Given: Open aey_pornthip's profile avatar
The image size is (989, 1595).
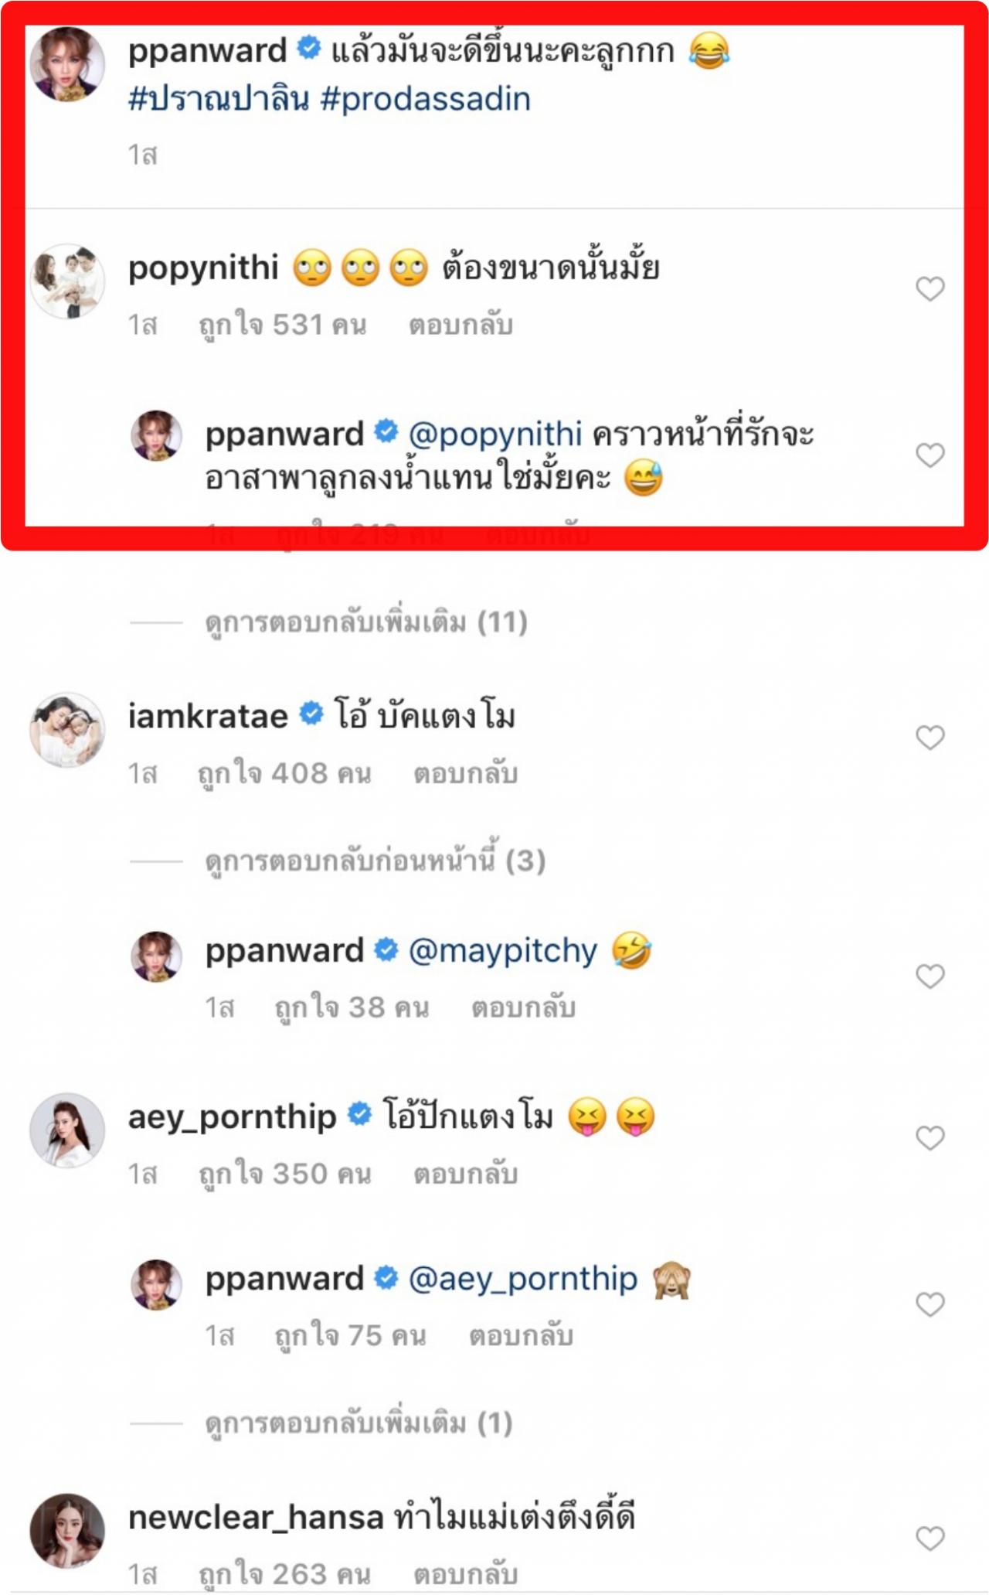Looking at the screenshot, I should coord(67,1130).
